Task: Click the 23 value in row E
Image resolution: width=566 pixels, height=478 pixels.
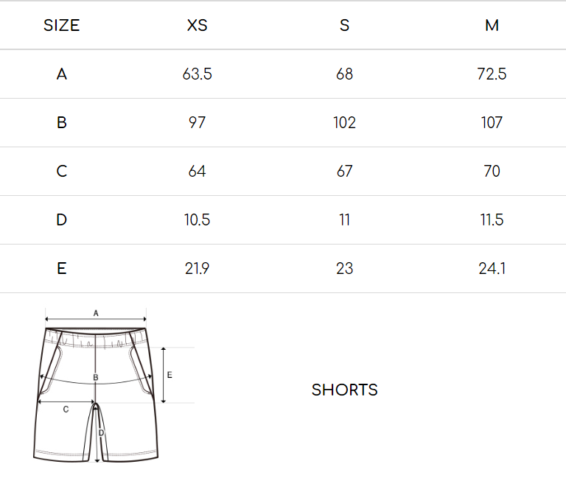Action: [x=344, y=268]
